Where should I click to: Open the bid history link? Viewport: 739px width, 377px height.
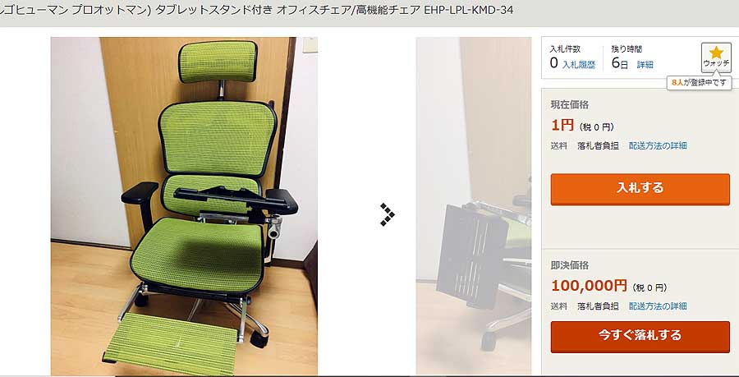tap(578, 65)
